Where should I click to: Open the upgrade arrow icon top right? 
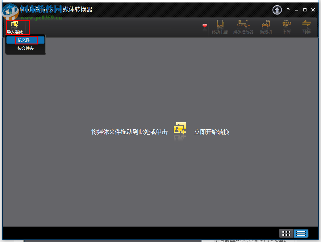point(277,10)
